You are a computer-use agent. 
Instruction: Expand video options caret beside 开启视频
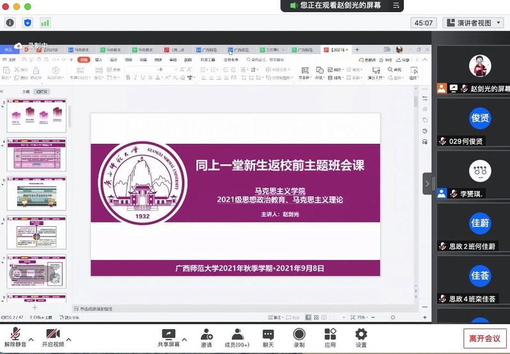[x=68, y=340]
